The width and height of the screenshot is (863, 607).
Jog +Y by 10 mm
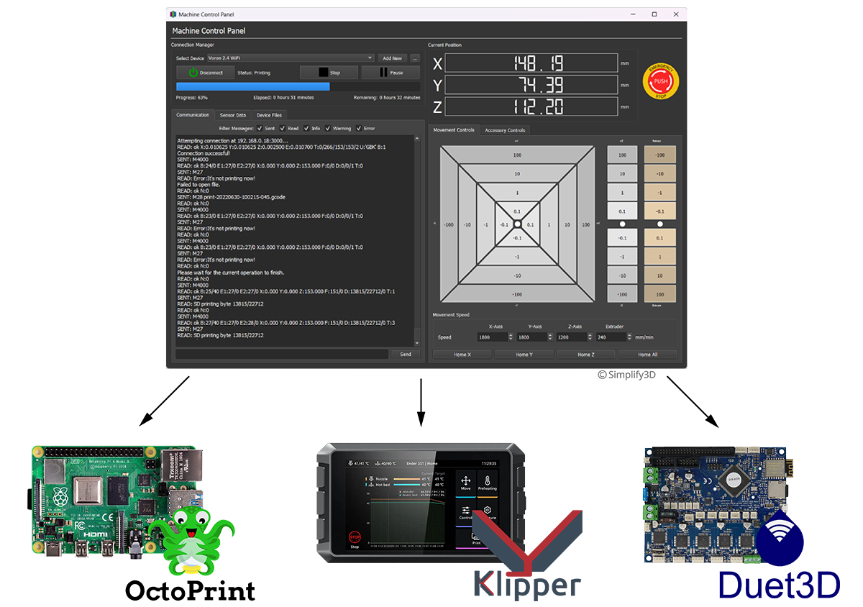517,174
